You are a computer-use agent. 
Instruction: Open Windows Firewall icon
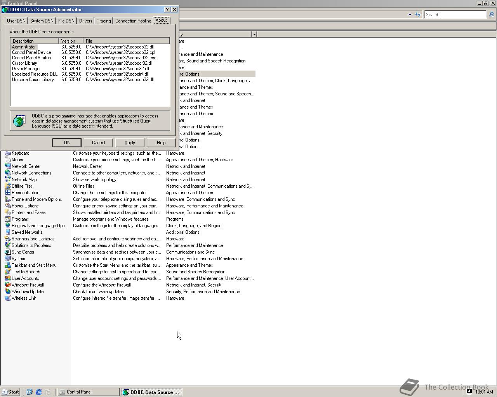[x=7, y=285]
